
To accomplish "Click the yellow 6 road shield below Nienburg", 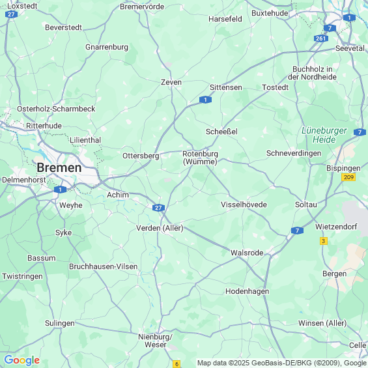I will [x=177, y=364].
